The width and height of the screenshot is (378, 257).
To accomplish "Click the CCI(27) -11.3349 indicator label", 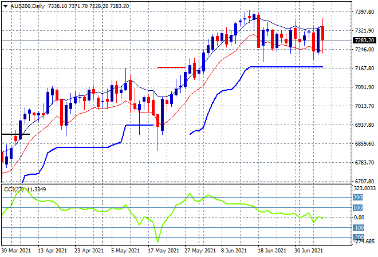I will [x=25, y=190].
